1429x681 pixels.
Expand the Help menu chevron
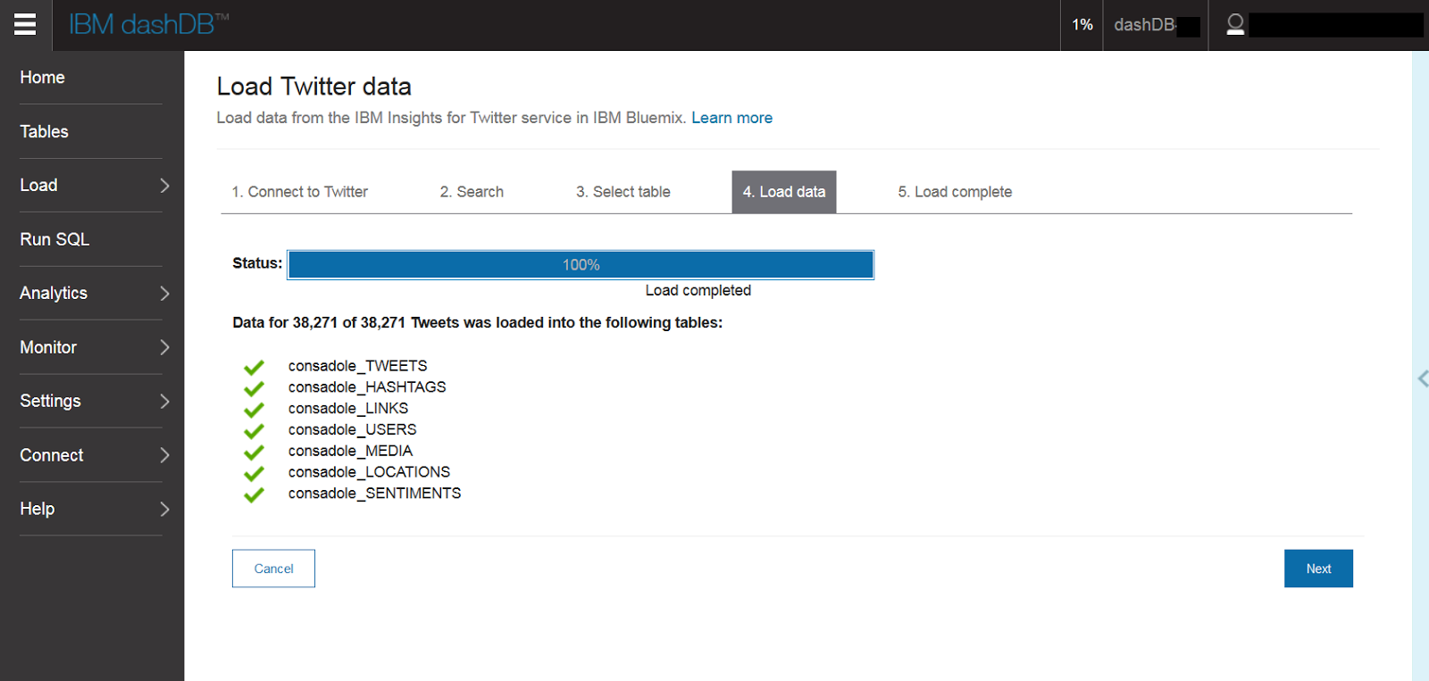[164, 509]
